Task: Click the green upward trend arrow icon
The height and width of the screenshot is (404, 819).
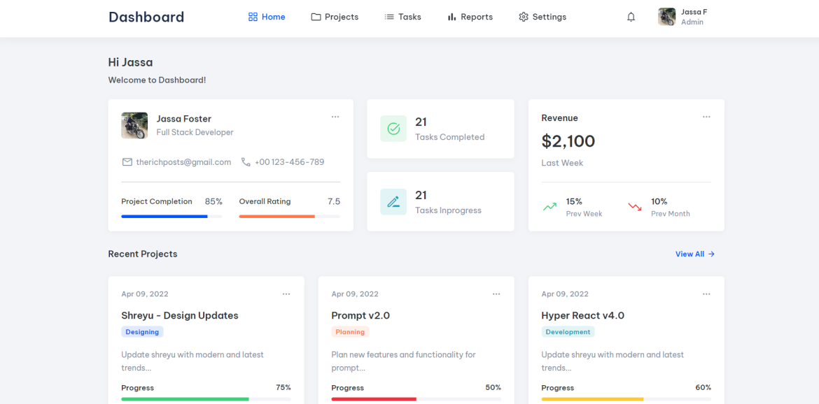Action: (x=549, y=207)
